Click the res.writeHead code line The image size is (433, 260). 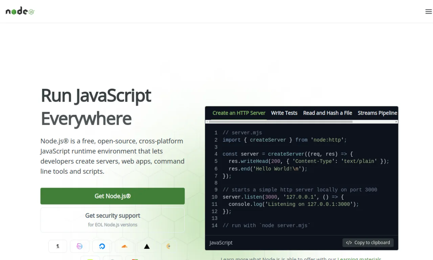[309, 161]
